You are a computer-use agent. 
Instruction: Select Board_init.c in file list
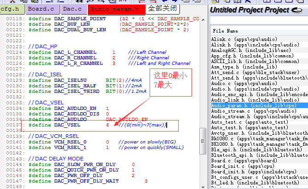coord(243,166)
